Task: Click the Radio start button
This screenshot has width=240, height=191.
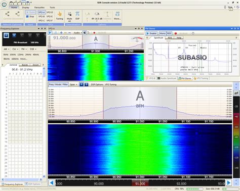Action: [x=30, y=12]
